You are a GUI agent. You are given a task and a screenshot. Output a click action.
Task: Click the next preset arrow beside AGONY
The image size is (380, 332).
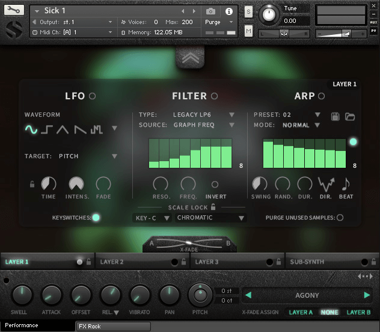367,295
